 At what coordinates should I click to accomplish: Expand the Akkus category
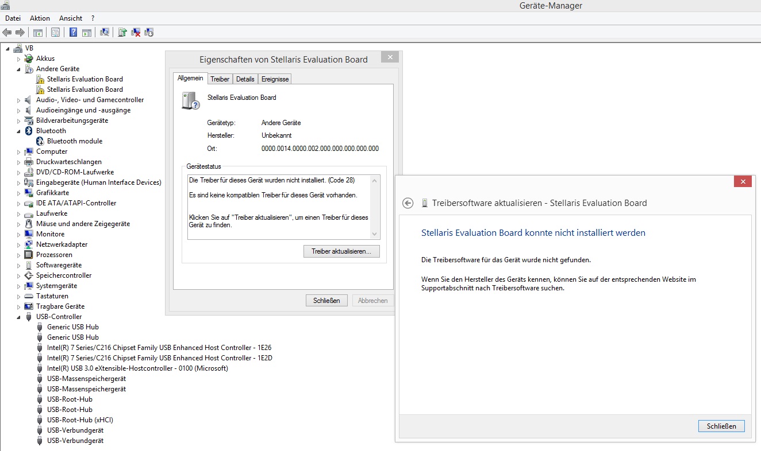[18, 59]
